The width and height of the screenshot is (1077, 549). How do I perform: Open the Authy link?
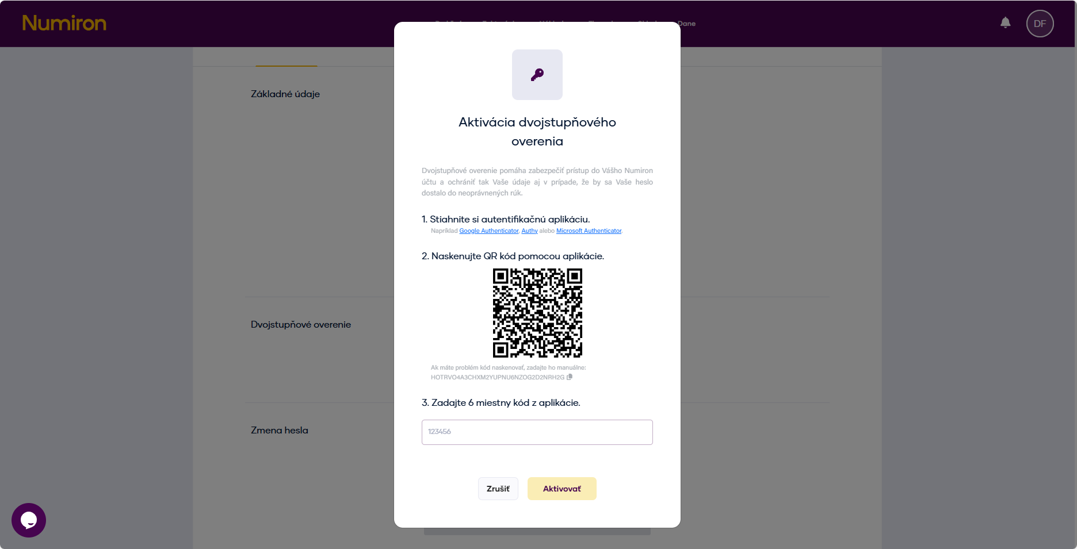[x=529, y=231]
